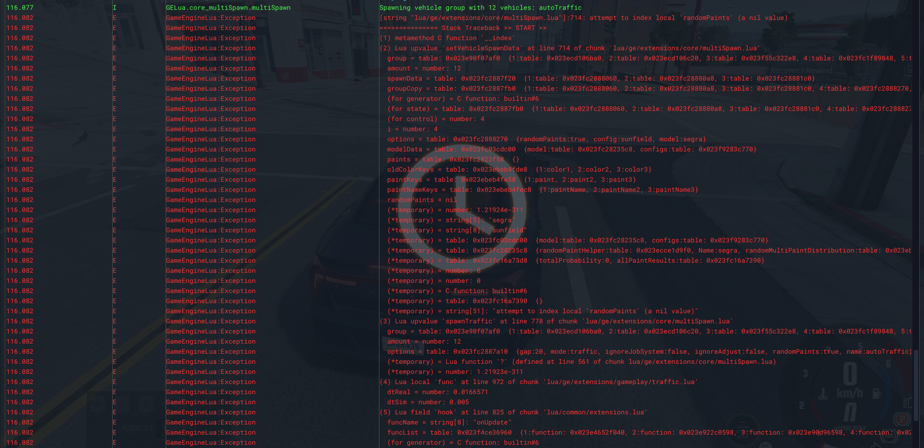Click the 'funcList = table' line
The image size is (924, 448).
650,432
